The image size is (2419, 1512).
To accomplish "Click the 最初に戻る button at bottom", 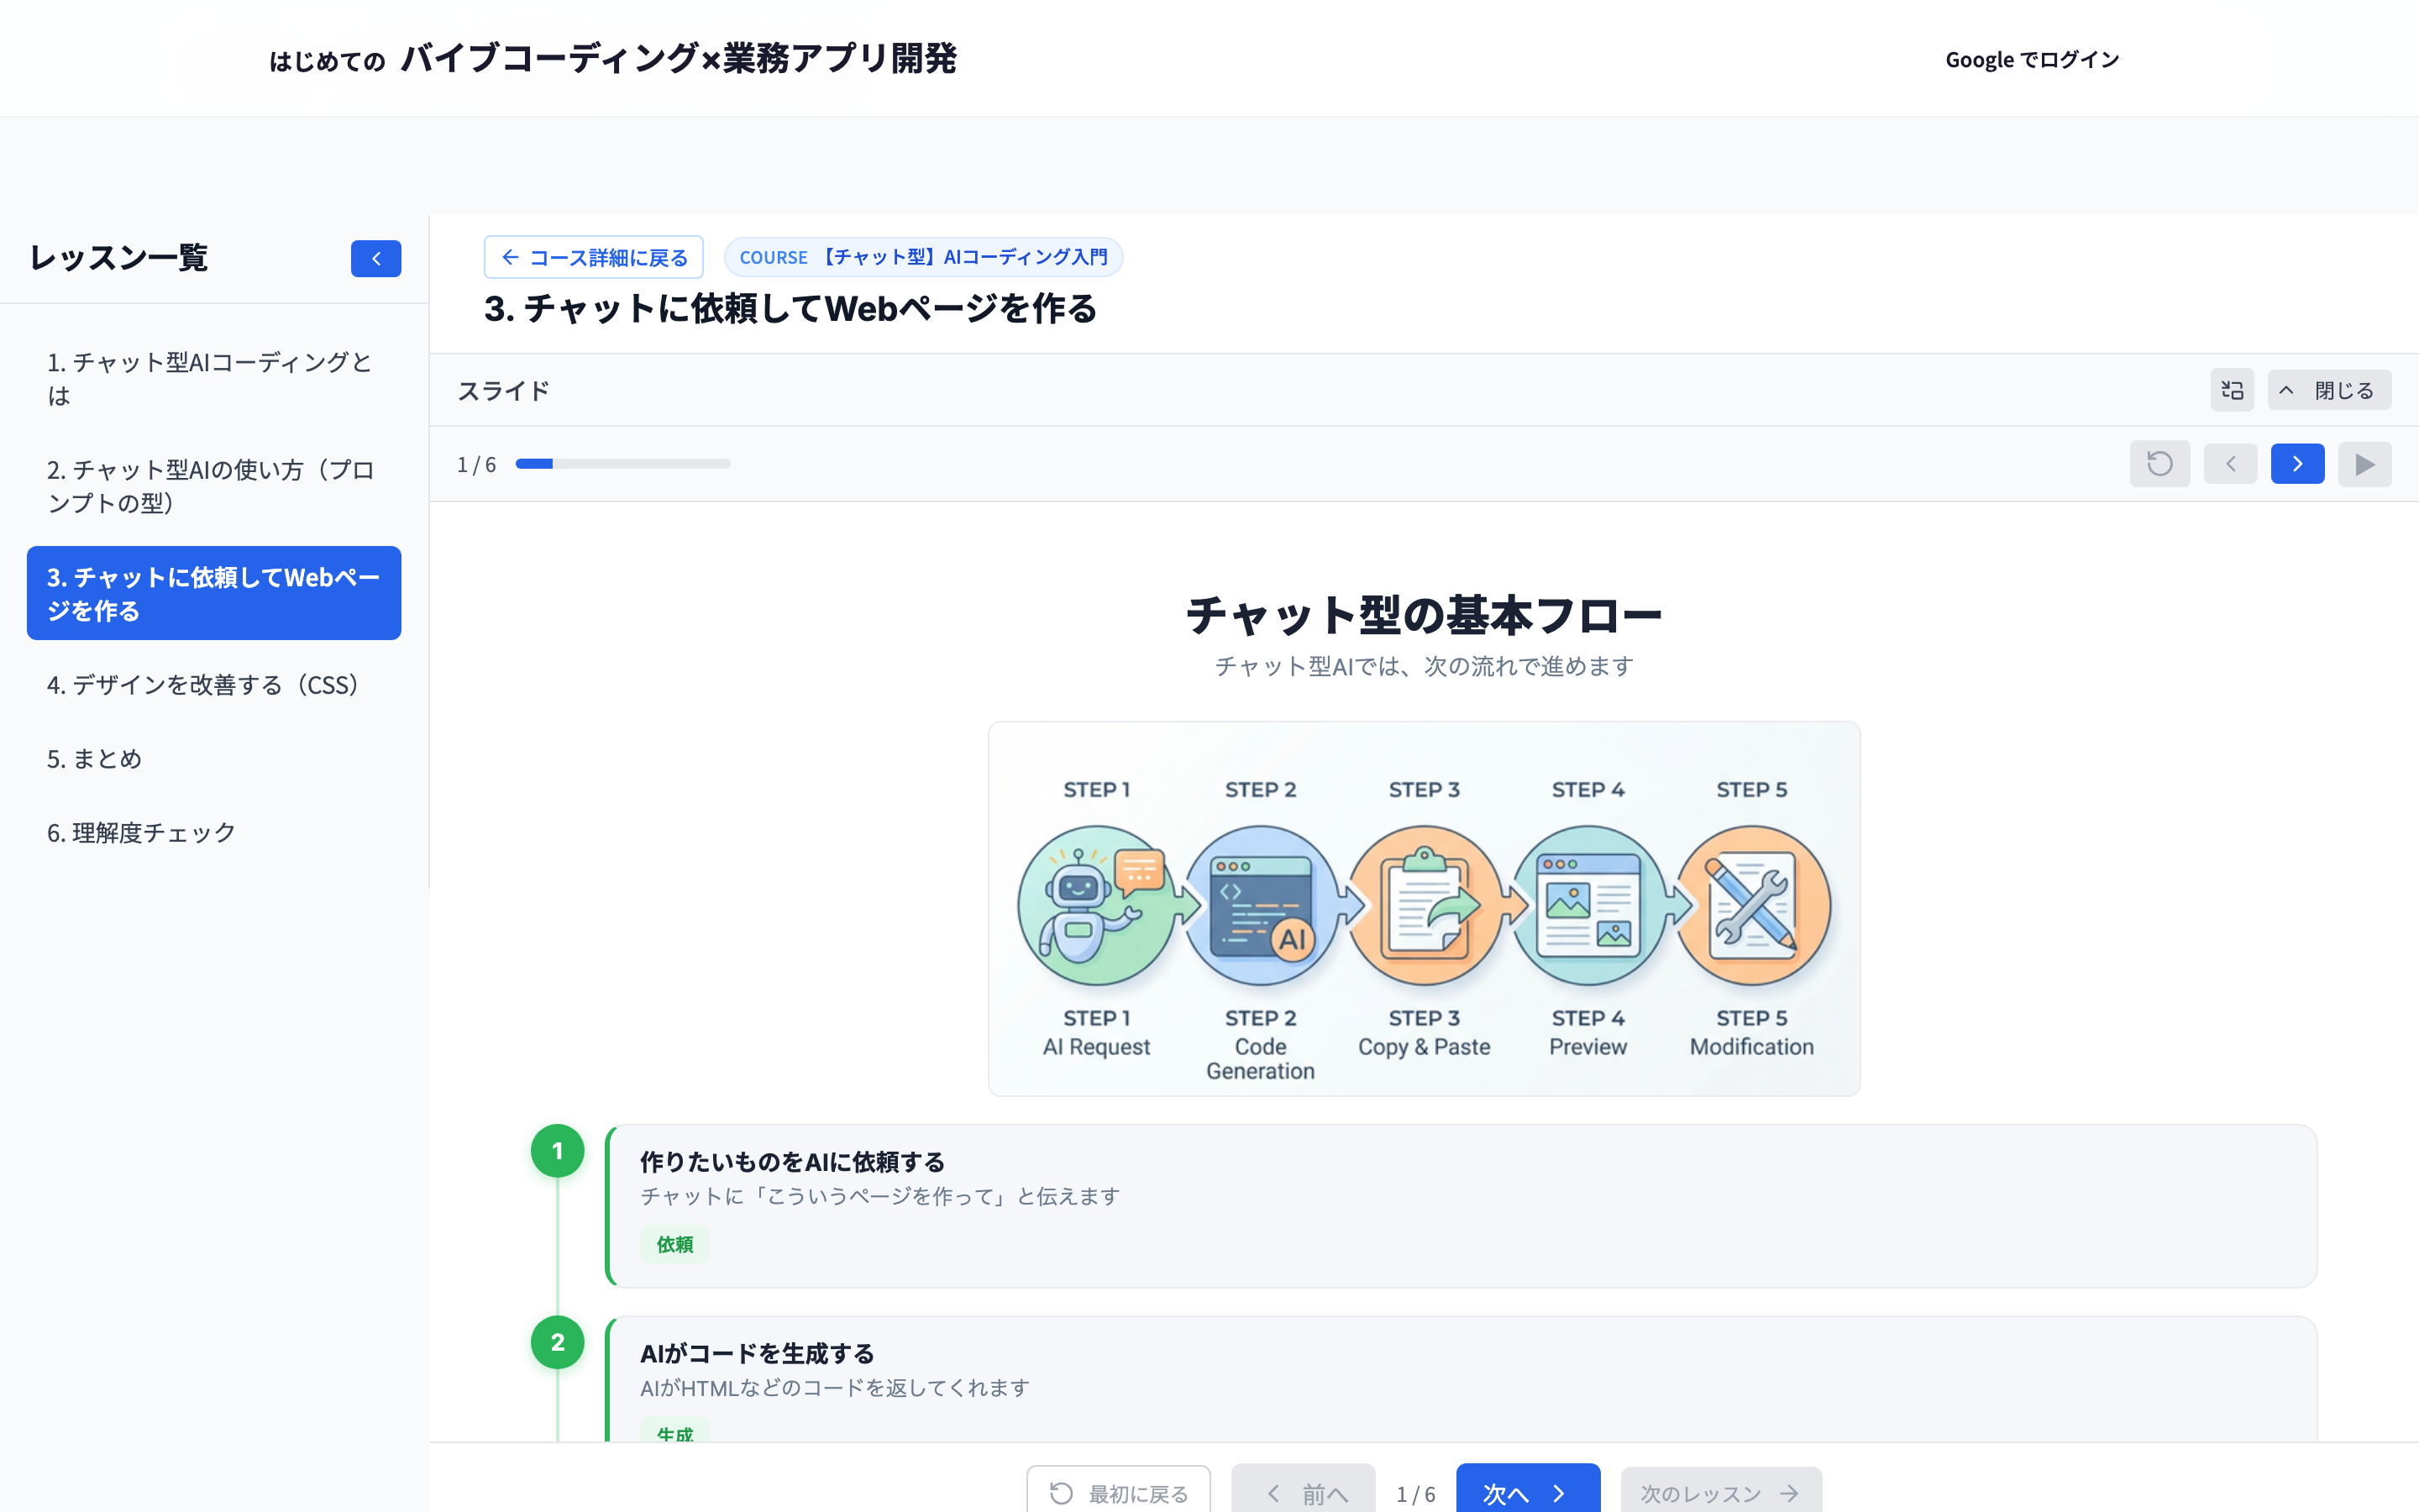I will click(1119, 1492).
